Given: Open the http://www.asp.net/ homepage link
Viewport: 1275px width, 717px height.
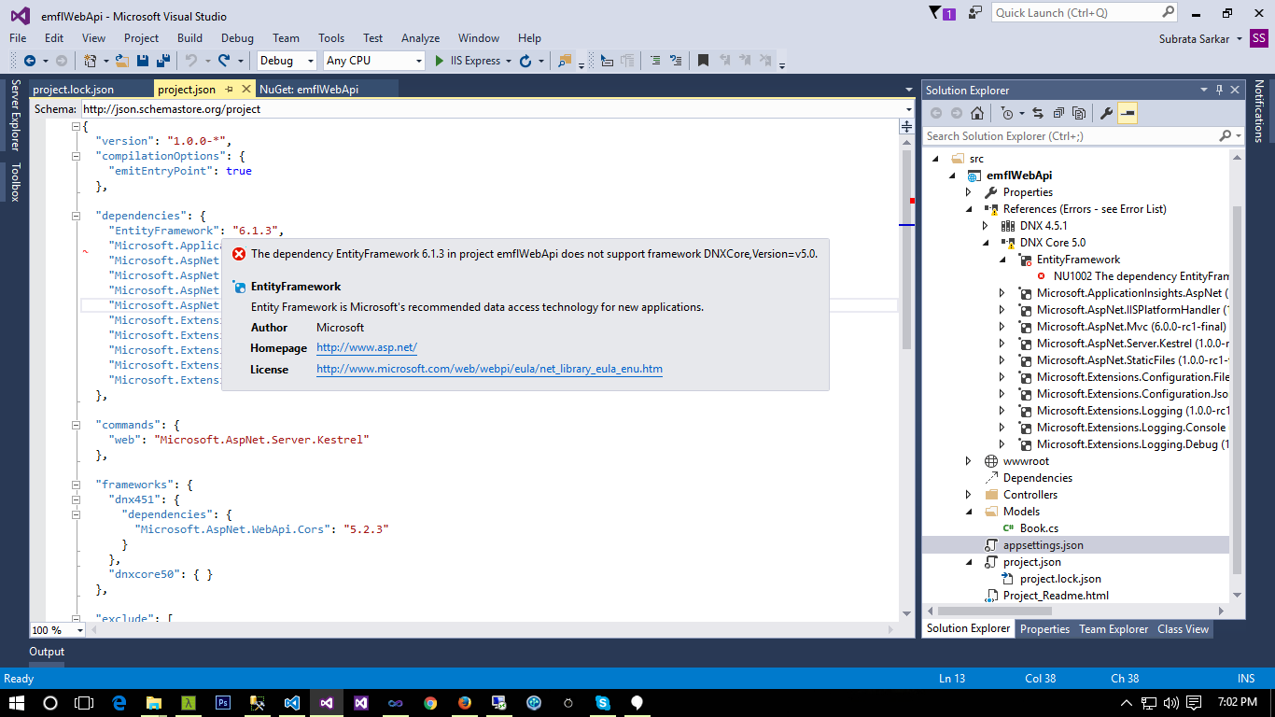Looking at the screenshot, I should tap(367, 347).
